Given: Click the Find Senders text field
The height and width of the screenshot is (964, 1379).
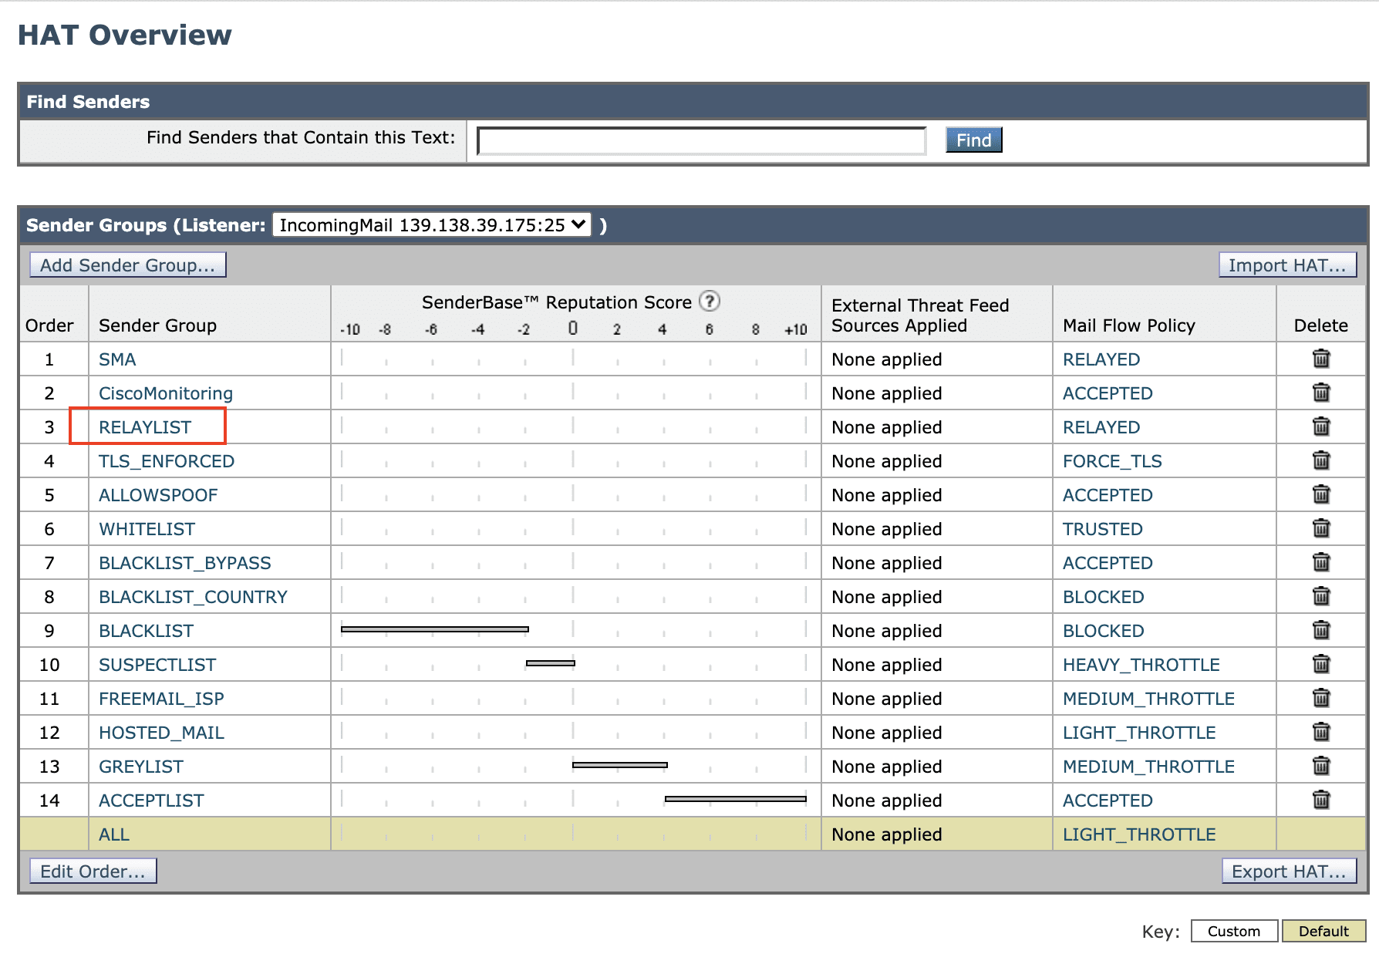Looking at the screenshot, I should point(701,141).
